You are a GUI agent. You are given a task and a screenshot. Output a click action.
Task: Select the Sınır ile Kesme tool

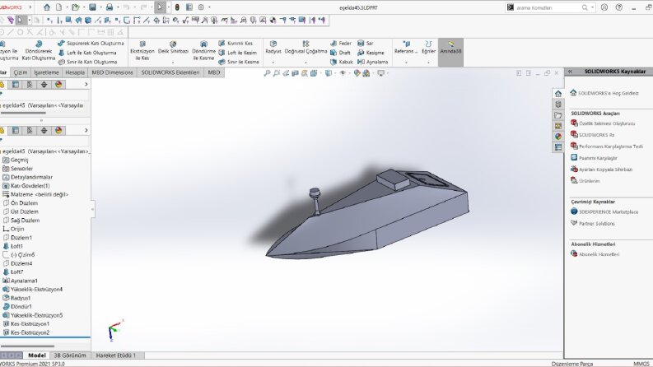click(239, 62)
